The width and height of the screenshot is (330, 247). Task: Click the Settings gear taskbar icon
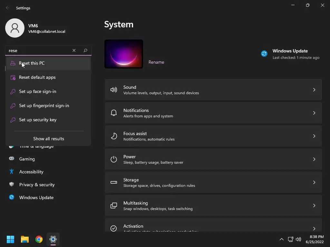click(x=53, y=239)
